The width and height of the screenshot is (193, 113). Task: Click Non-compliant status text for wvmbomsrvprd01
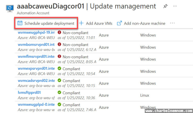point(75,45)
